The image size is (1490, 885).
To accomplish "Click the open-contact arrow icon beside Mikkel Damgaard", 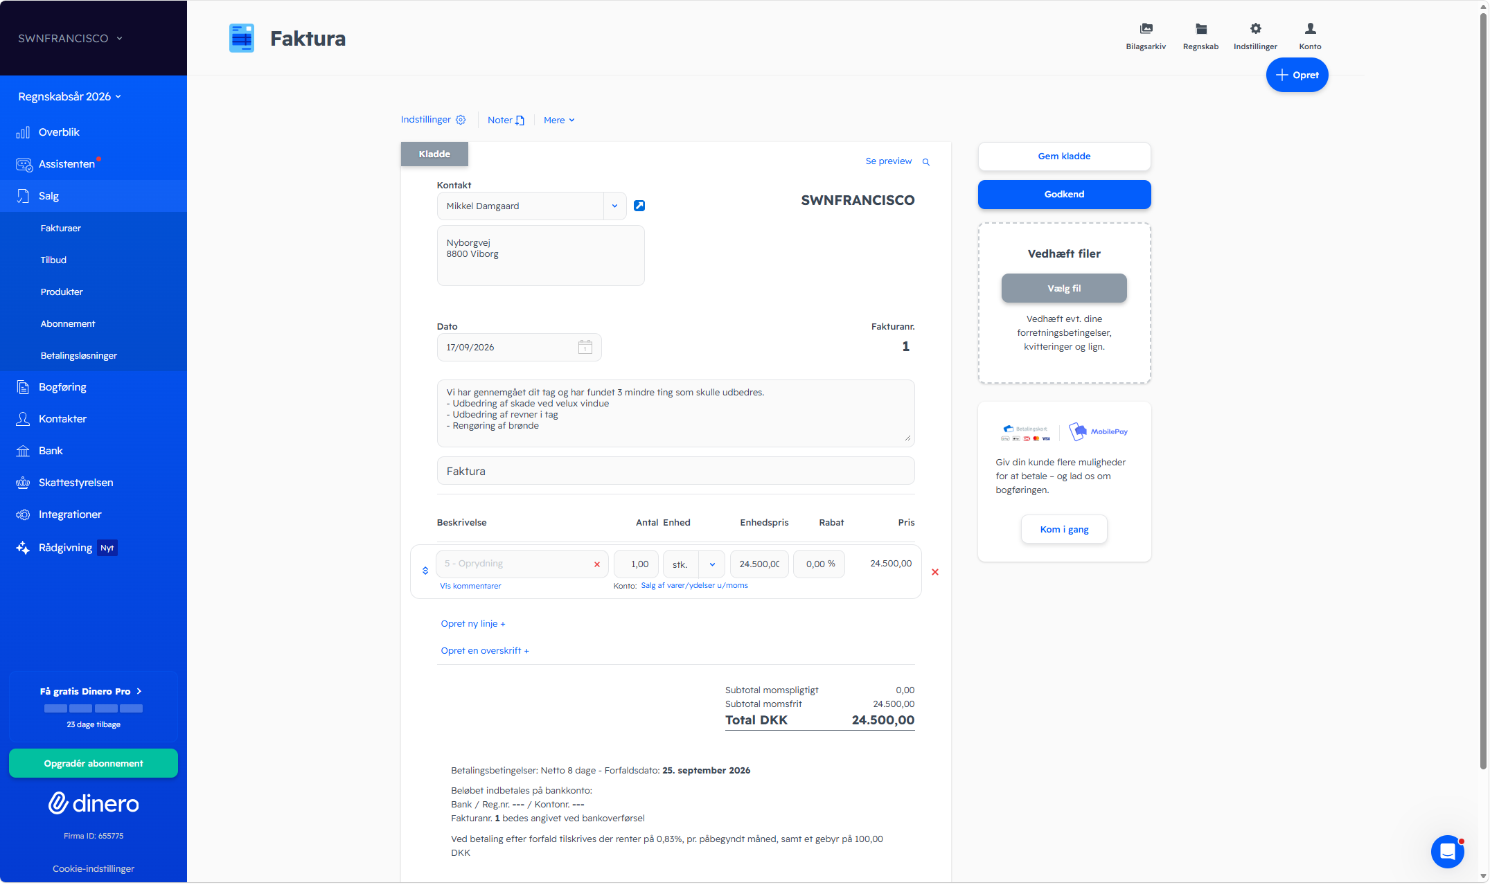I will pos(639,206).
